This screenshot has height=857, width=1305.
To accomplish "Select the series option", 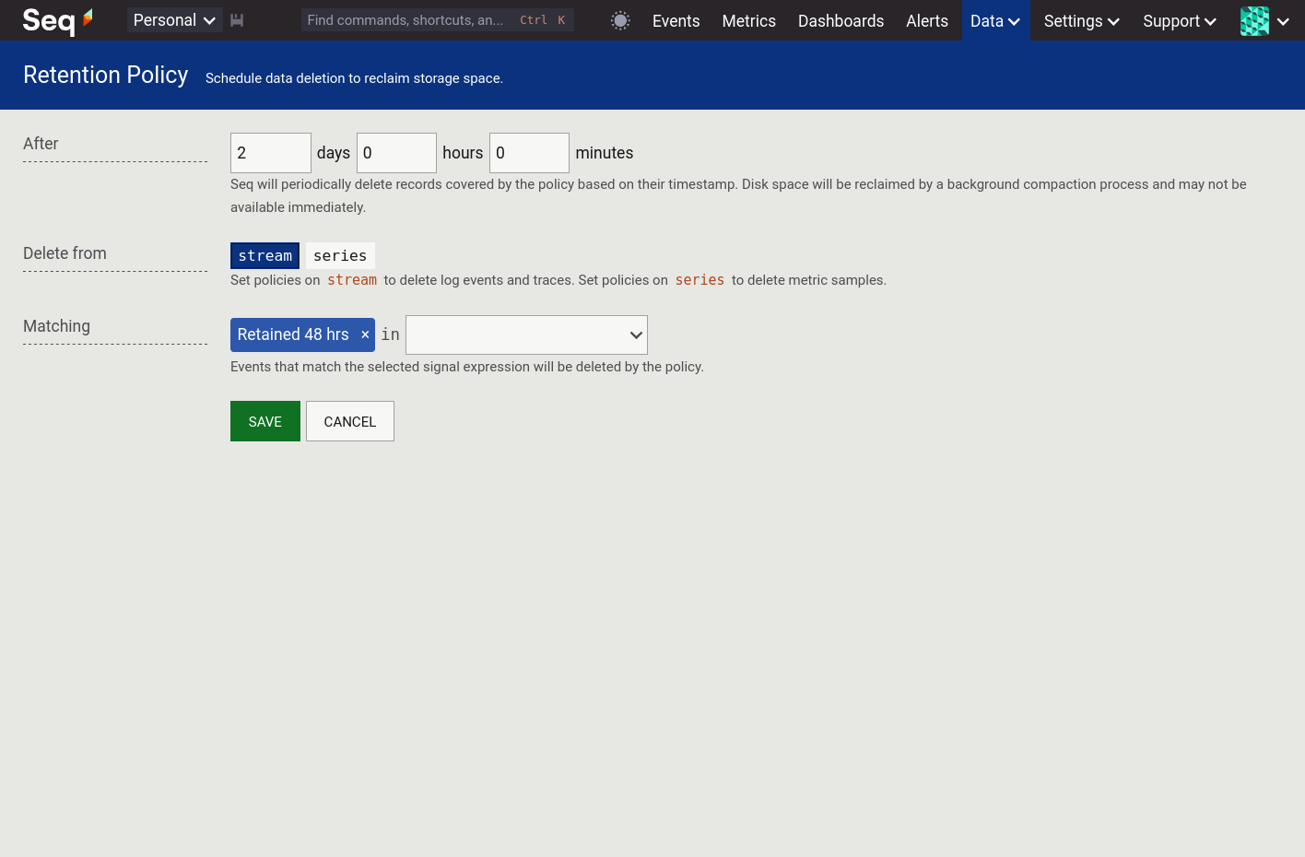I will pos(340,255).
